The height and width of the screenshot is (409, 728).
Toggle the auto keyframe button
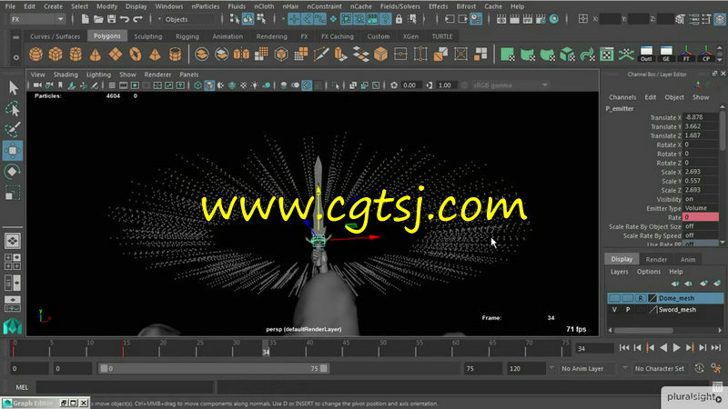[x=699, y=368]
